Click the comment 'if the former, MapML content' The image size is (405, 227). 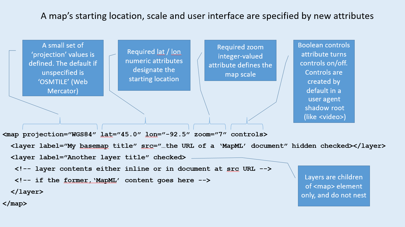pos(112,180)
